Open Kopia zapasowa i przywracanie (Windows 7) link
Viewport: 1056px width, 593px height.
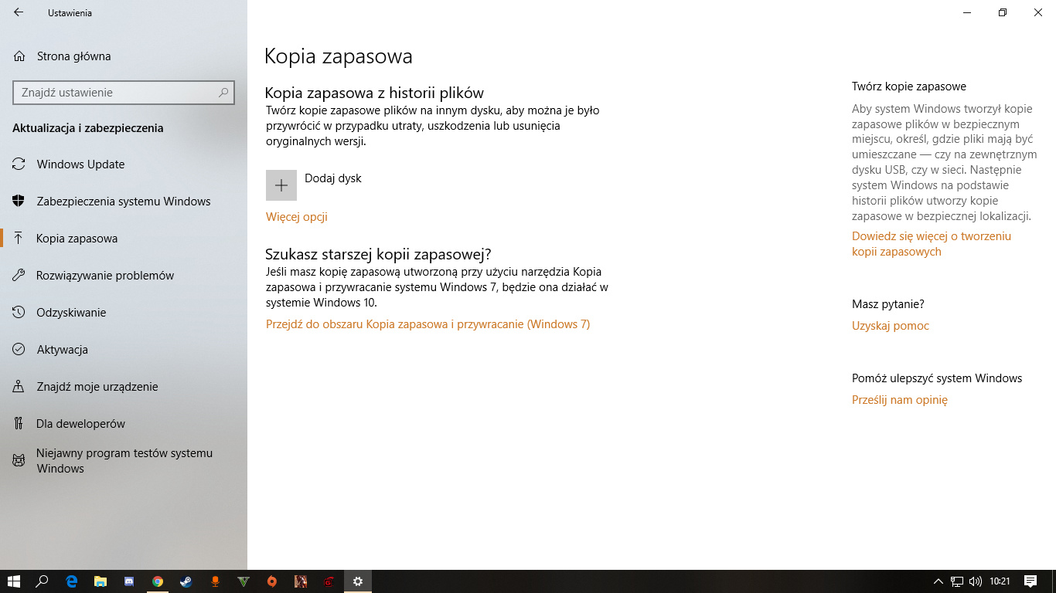(428, 324)
